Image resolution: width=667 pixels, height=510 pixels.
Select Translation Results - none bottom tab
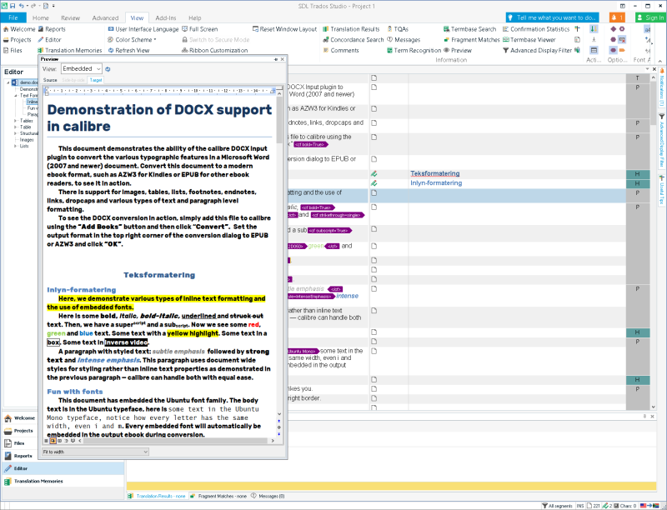(x=157, y=496)
